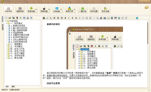This screenshot has width=151, height=92.
Task: Select the vertical 内容项目 side tab
Action: pyautogui.click(x=3, y=19)
